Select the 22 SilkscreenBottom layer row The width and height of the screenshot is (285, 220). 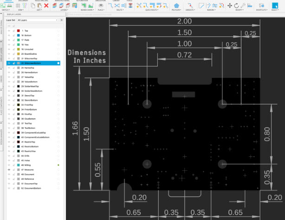[x=33, y=63]
